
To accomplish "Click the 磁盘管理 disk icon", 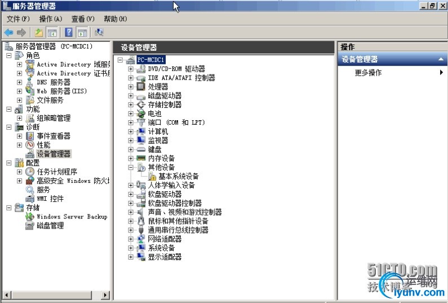I will [x=30, y=226].
